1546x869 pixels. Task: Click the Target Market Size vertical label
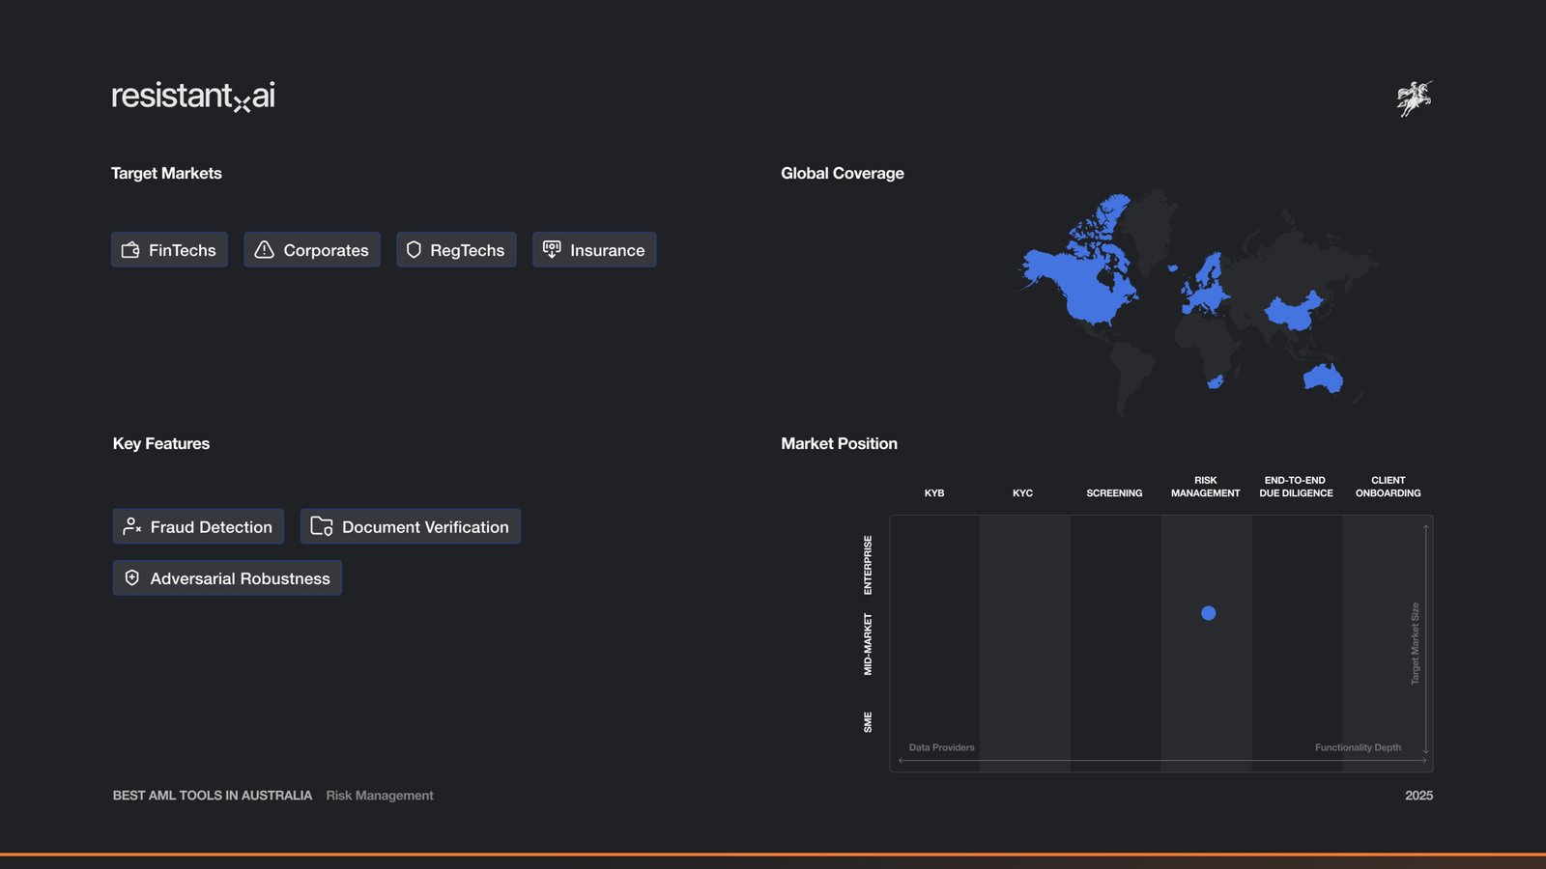(1416, 644)
